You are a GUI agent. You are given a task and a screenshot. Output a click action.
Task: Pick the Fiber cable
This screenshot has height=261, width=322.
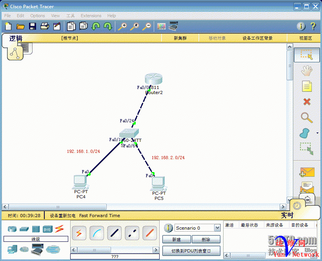point(150,233)
